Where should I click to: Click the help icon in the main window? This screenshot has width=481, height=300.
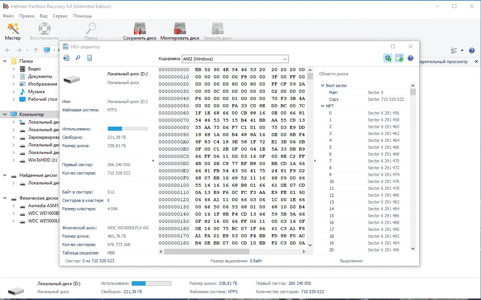471,51
